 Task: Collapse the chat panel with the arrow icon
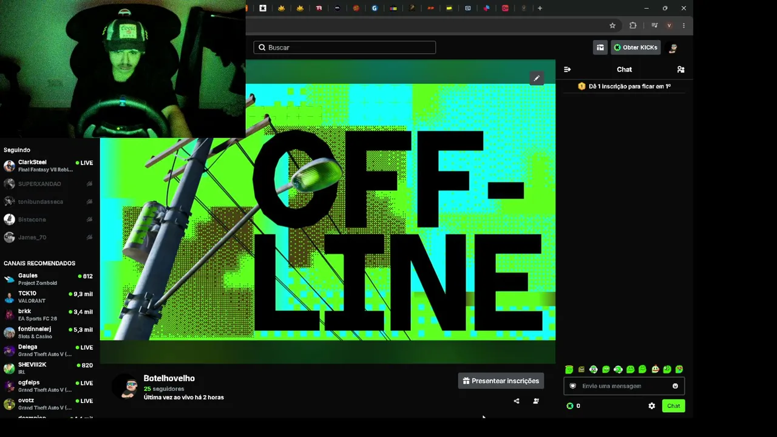(568, 69)
